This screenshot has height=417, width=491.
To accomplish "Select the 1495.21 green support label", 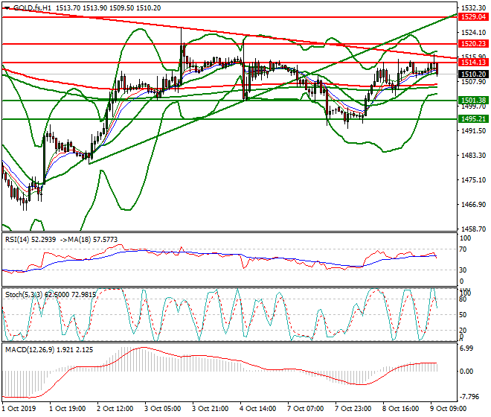I will tap(473, 119).
